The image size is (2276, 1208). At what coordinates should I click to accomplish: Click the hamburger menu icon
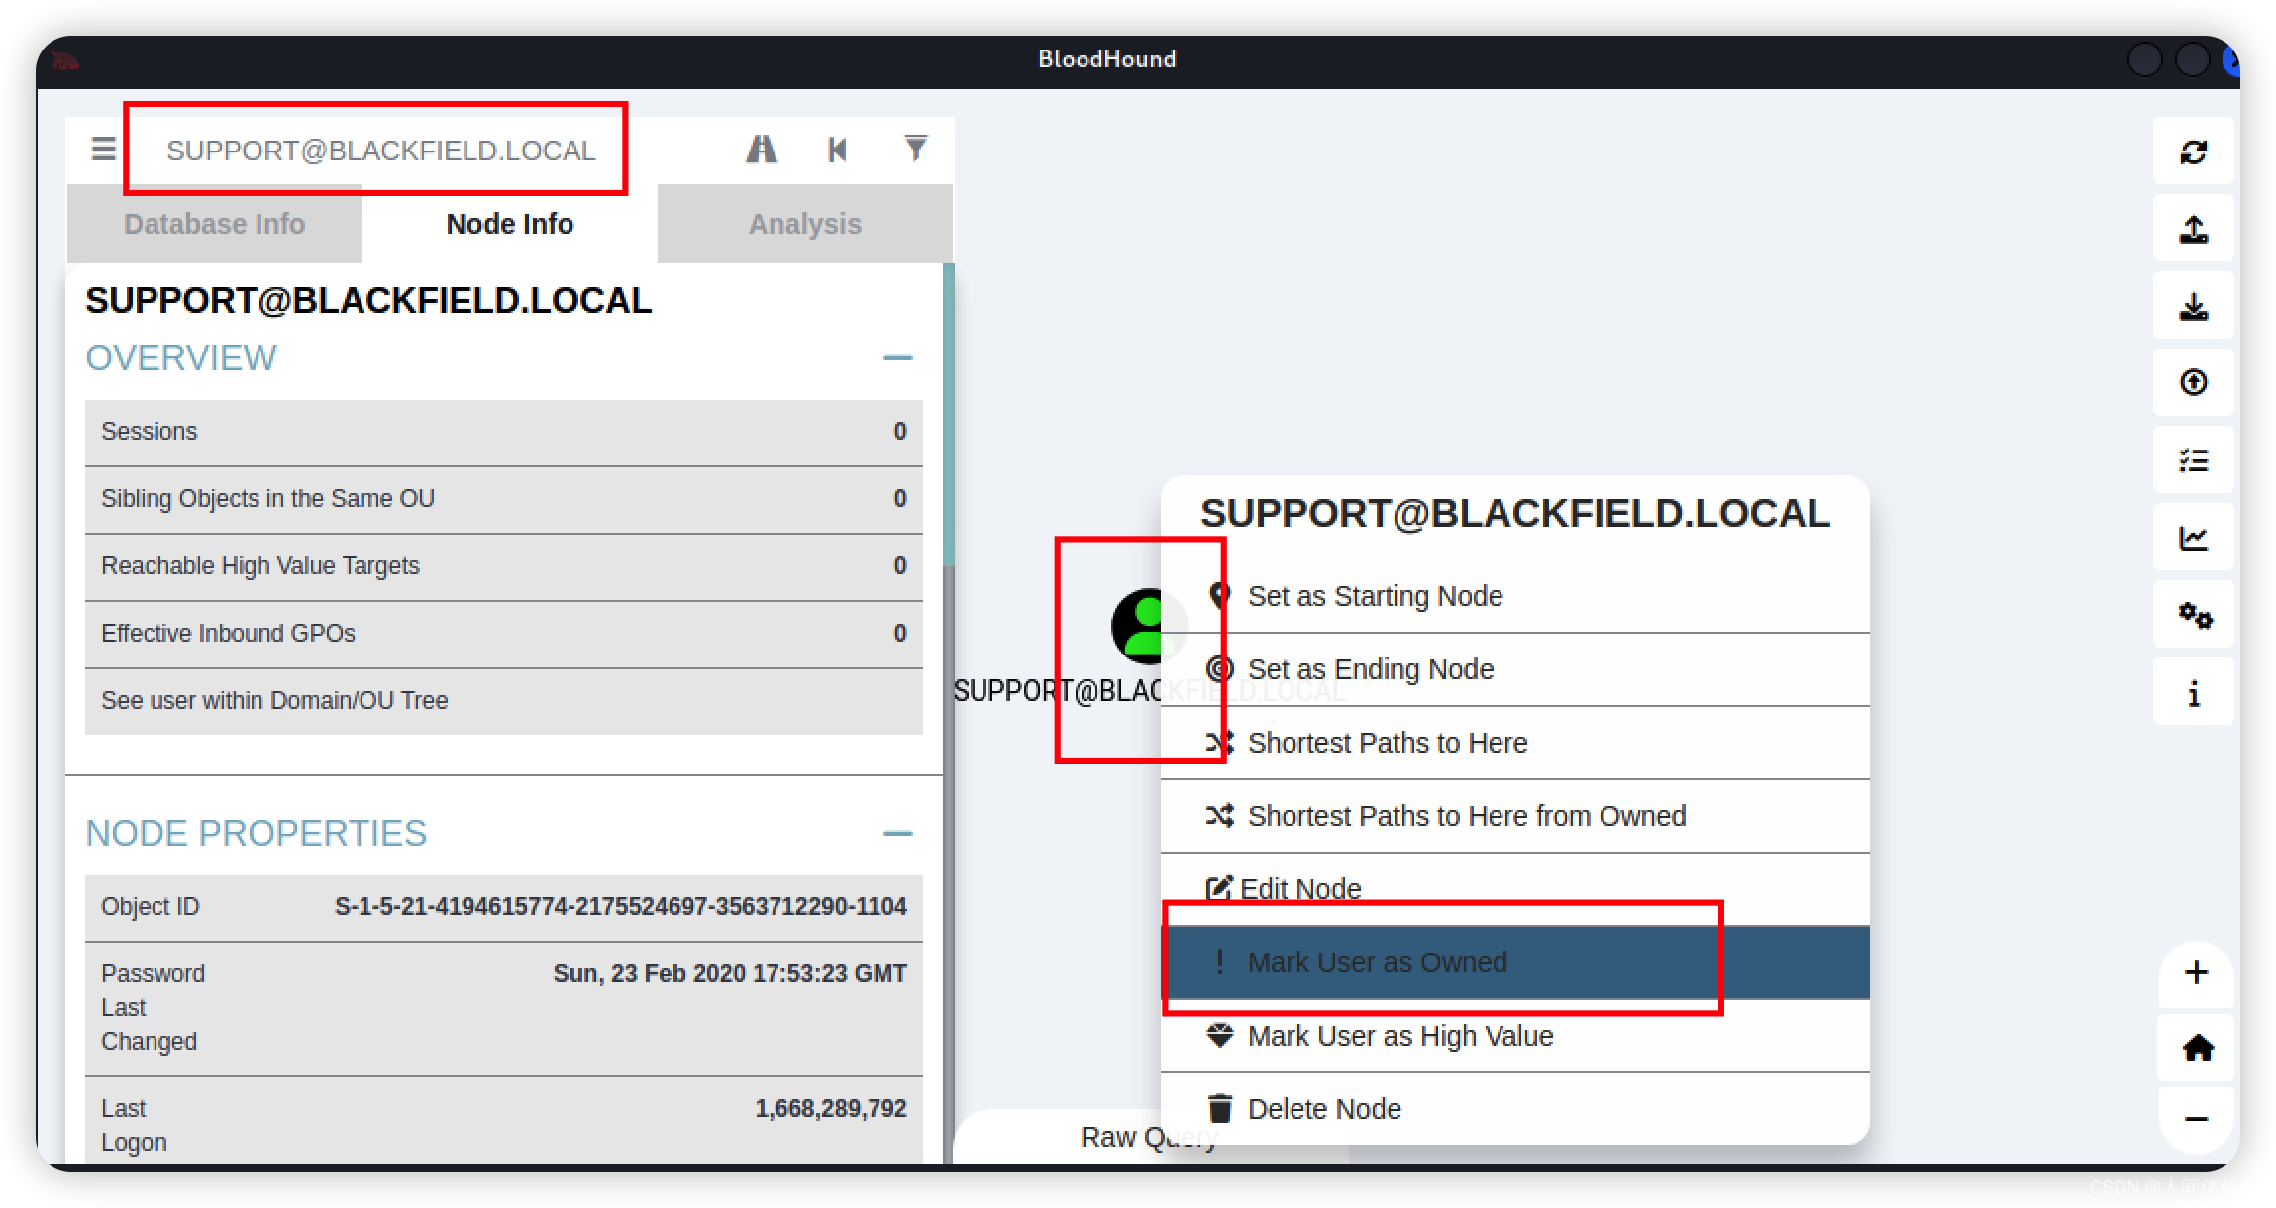coord(104,149)
